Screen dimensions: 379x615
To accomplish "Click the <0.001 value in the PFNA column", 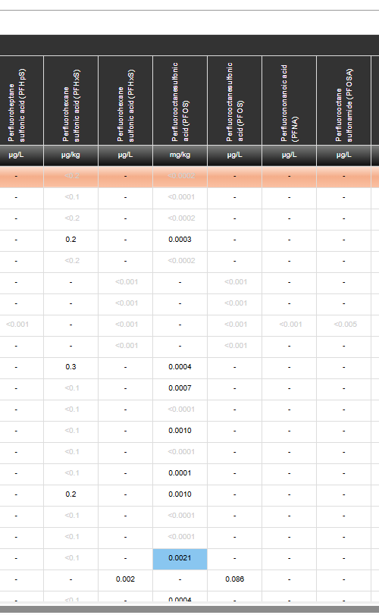I will coord(290,325).
